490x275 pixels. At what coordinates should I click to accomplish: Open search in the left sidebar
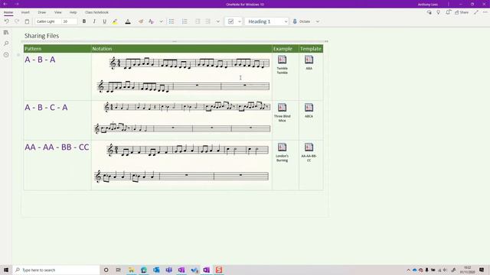click(x=6, y=44)
